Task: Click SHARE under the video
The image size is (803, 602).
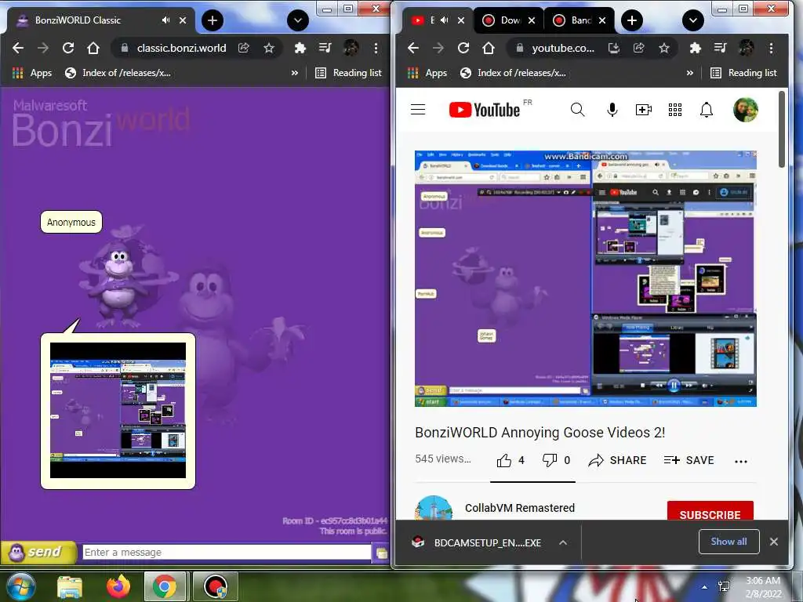Action: pyautogui.click(x=617, y=460)
